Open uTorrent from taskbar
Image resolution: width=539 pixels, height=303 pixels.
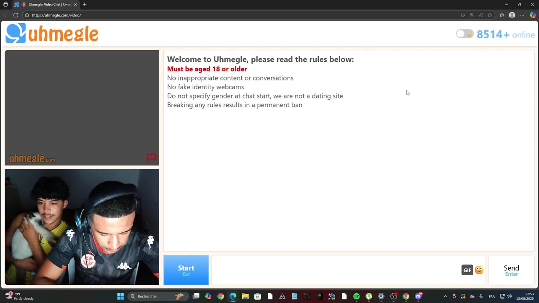[x=369, y=296]
